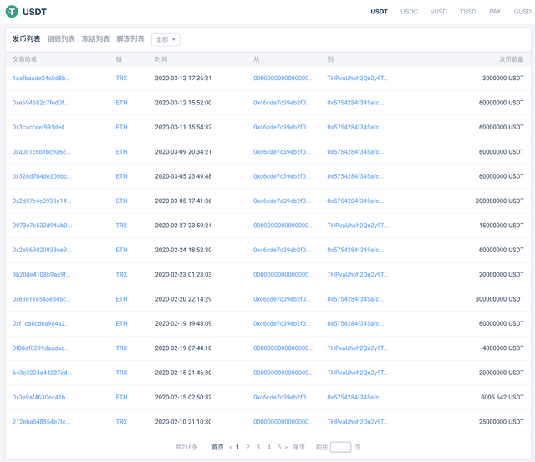Open the 解冻列表 tab

pos(130,39)
